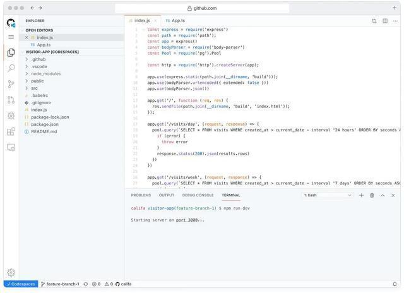
Task: Close the index.js editor tab
Action: 155,21
